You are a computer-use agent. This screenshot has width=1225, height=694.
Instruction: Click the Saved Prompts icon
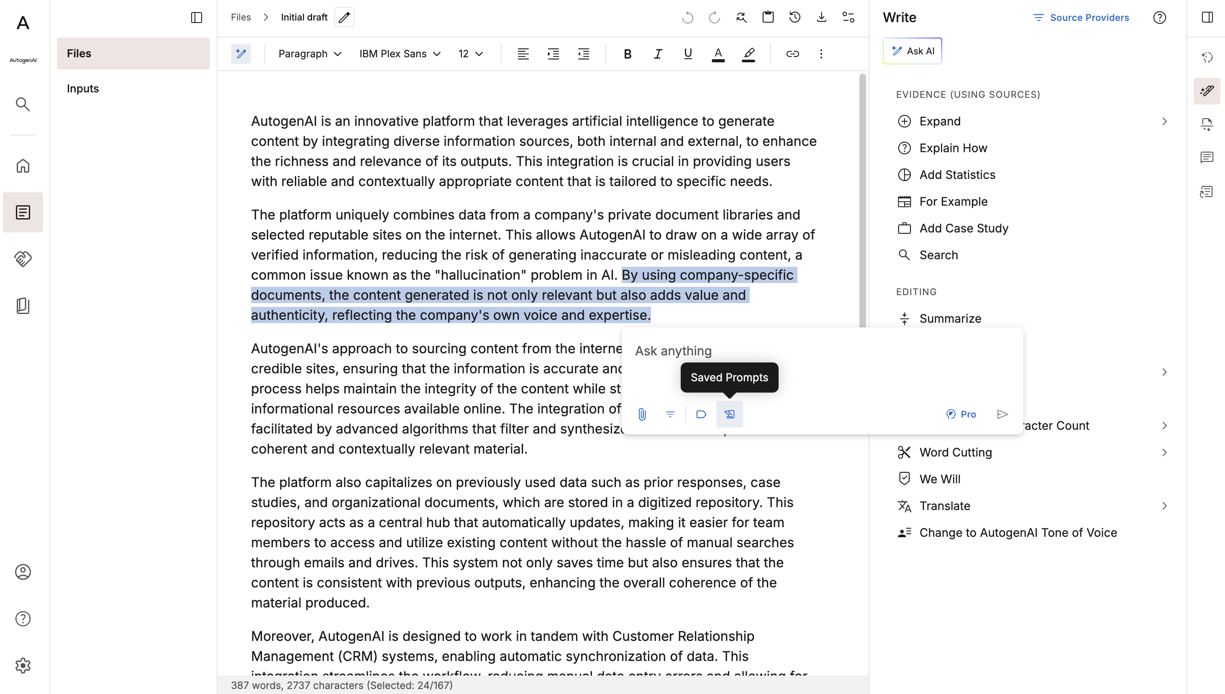tap(729, 414)
